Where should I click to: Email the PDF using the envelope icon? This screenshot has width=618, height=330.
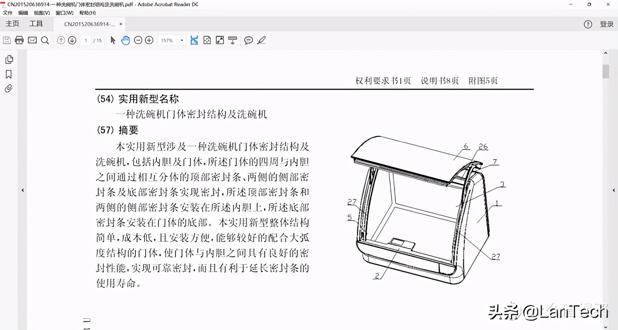coord(31,40)
